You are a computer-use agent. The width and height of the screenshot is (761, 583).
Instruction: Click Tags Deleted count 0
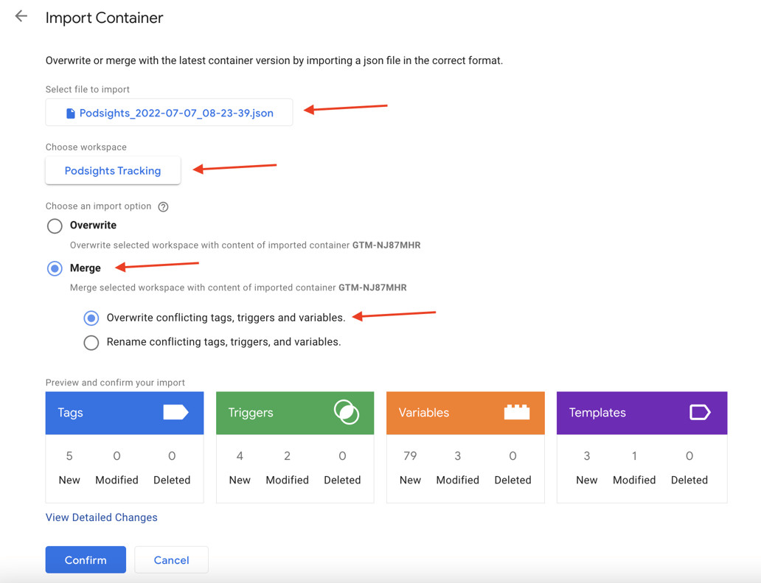[x=172, y=456]
